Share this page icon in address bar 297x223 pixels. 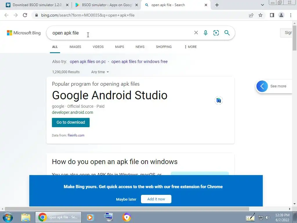click(251, 15)
